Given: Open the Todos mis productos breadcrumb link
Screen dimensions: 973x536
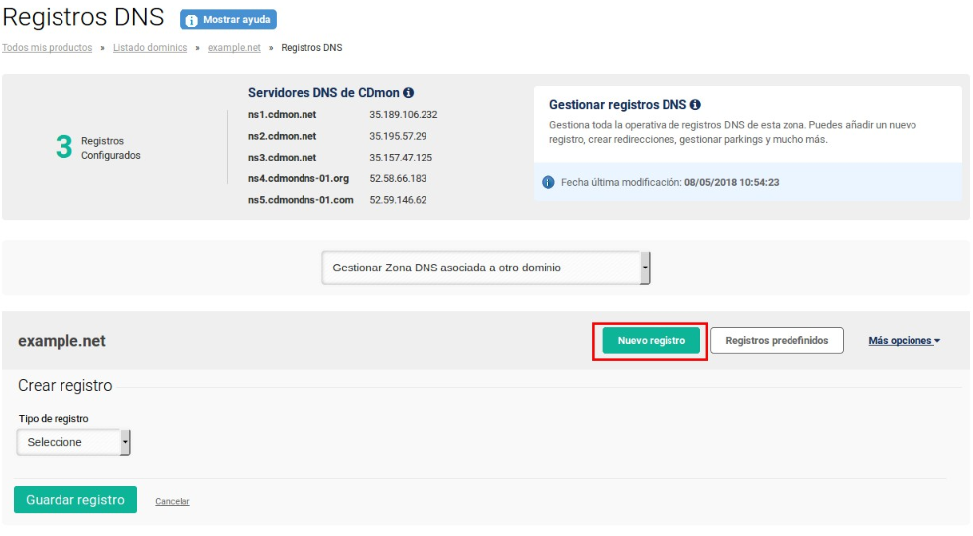Looking at the screenshot, I should click(48, 48).
